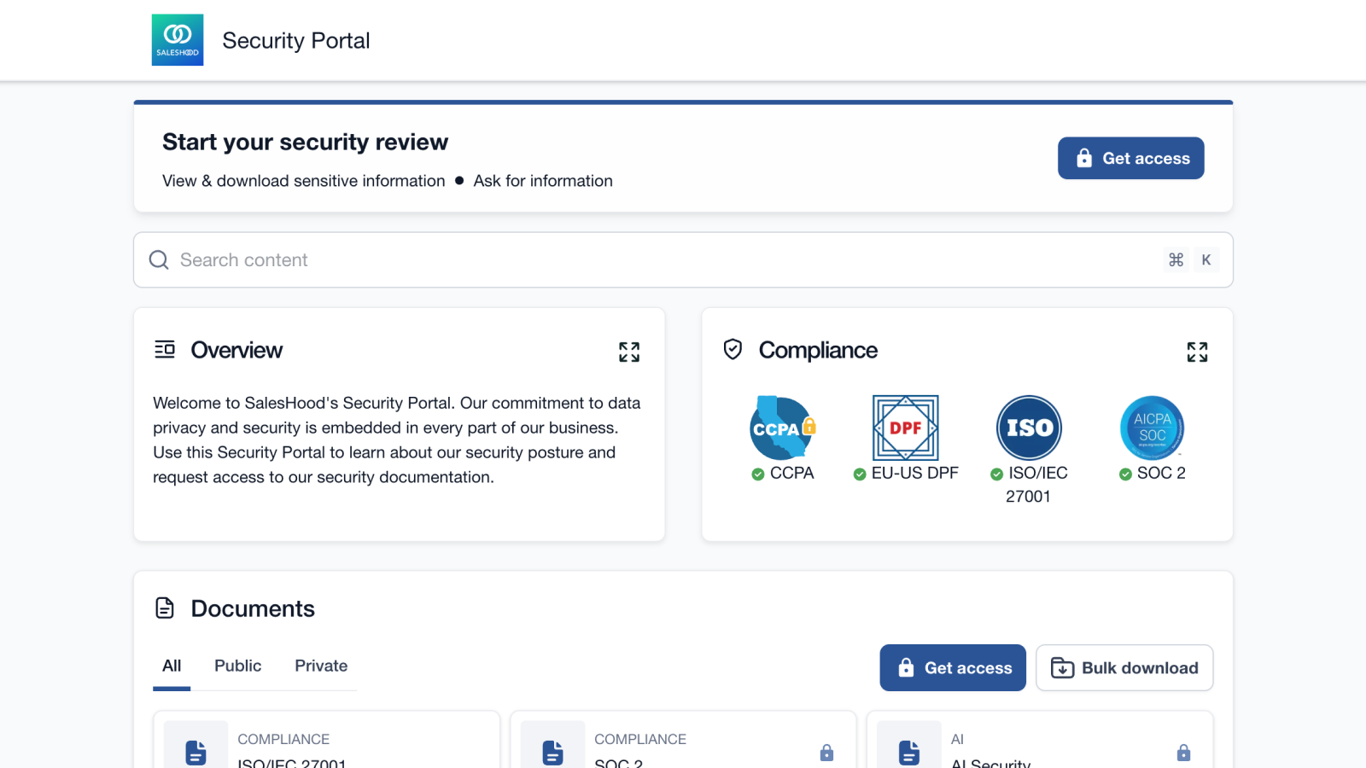Click the green check next to SOC 2
This screenshot has height=768, width=1366.
1125,474
